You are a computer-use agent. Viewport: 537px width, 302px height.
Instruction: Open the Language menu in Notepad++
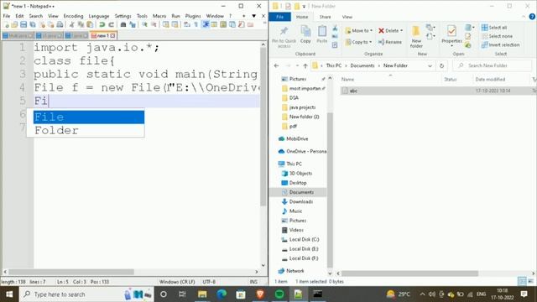pyautogui.click(x=99, y=16)
